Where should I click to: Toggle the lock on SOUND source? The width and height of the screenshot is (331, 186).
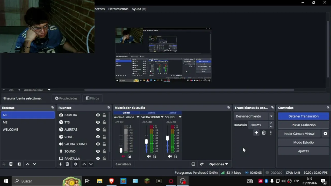pyautogui.click(x=104, y=151)
